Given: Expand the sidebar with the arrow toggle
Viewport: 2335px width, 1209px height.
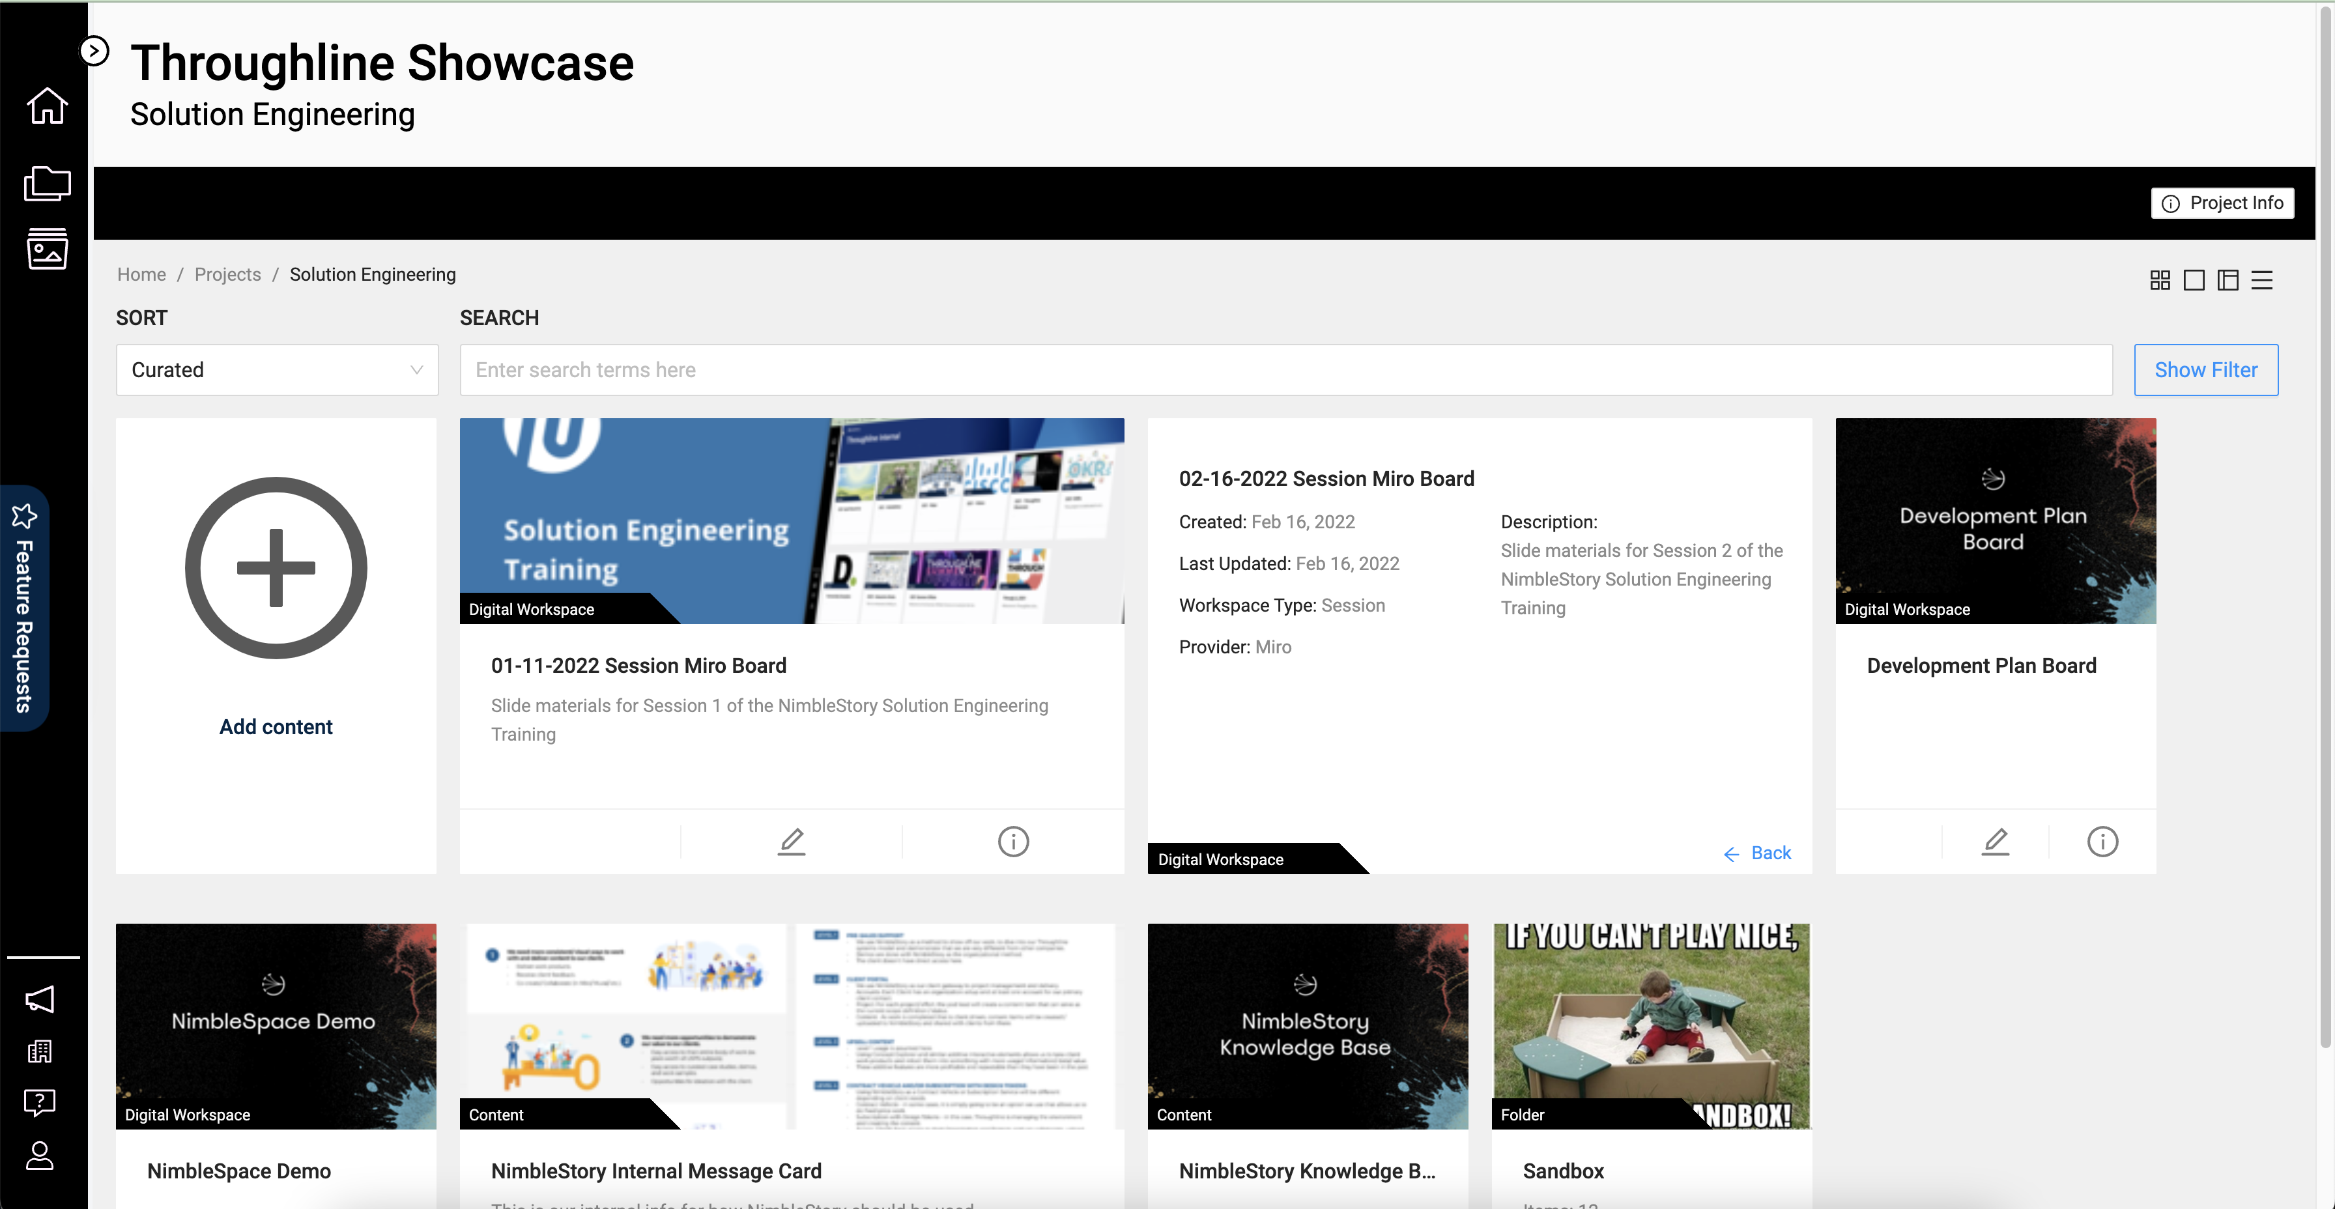Looking at the screenshot, I should pyautogui.click(x=94, y=51).
